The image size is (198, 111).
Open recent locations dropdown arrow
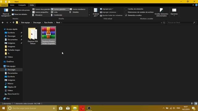coord(10,23)
